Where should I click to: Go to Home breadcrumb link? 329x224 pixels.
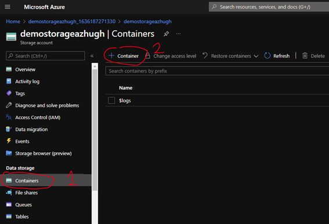point(13,21)
